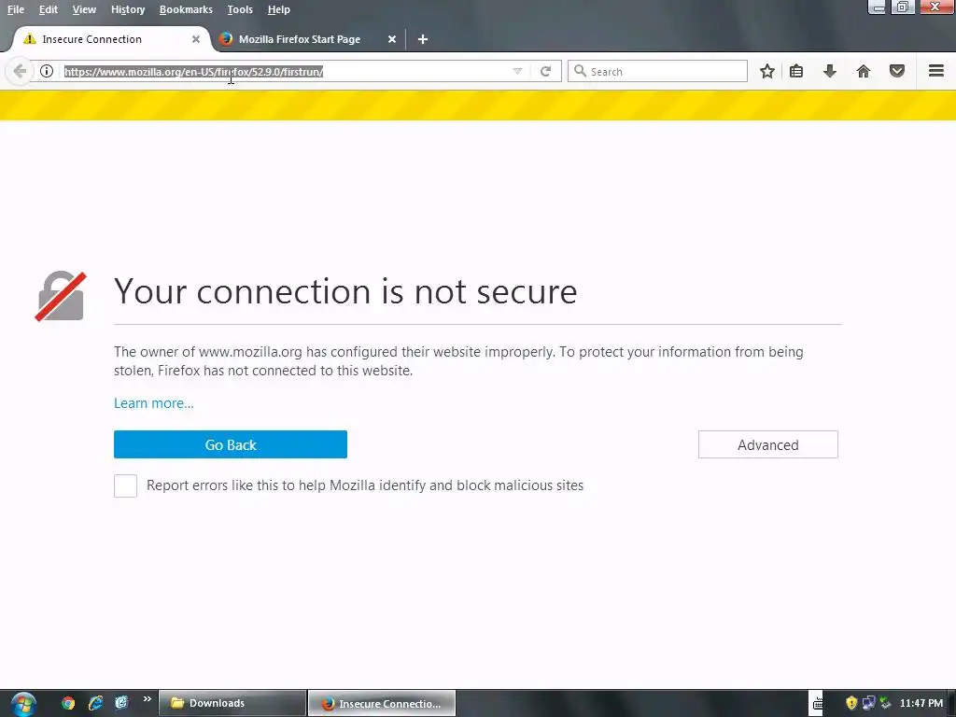The image size is (956, 717).
Task: Click the text about www.mozilla.org configured improperly
Action: click(x=458, y=361)
